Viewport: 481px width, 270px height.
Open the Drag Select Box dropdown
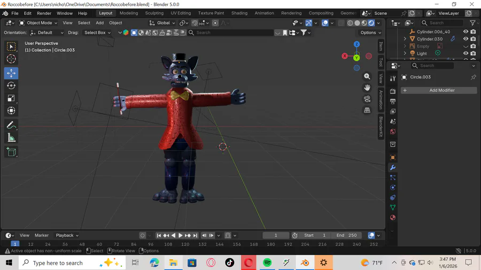(x=97, y=33)
